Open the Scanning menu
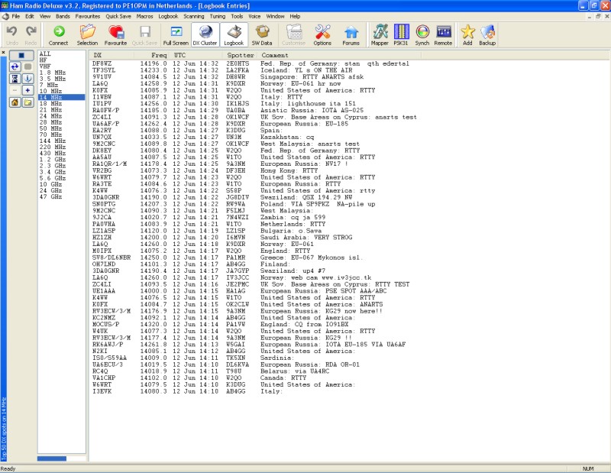Image resolution: width=611 pixels, height=473 pixels. (x=194, y=16)
